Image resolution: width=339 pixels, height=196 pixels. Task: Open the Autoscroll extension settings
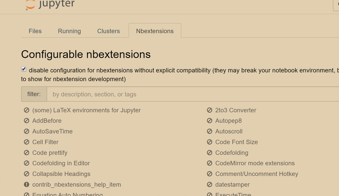229,131
